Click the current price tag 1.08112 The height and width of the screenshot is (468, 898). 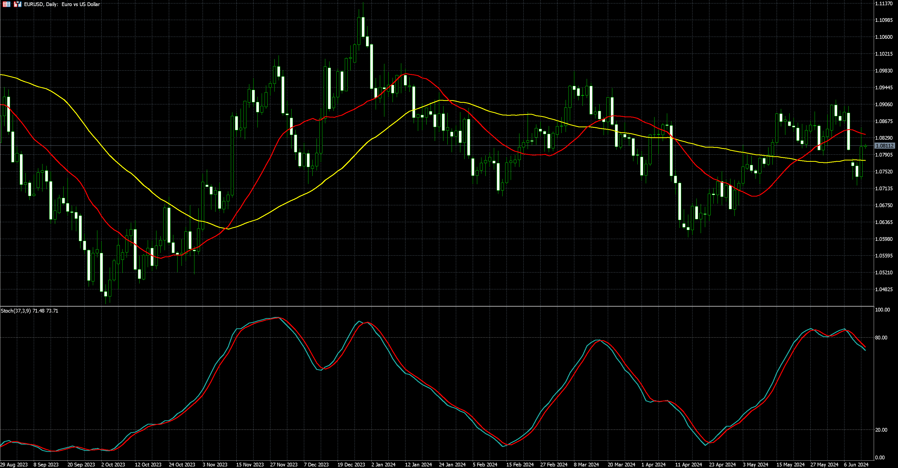tap(884, 146)
